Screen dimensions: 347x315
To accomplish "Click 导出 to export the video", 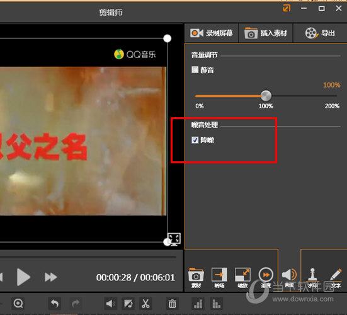I will tap(320, 33).
